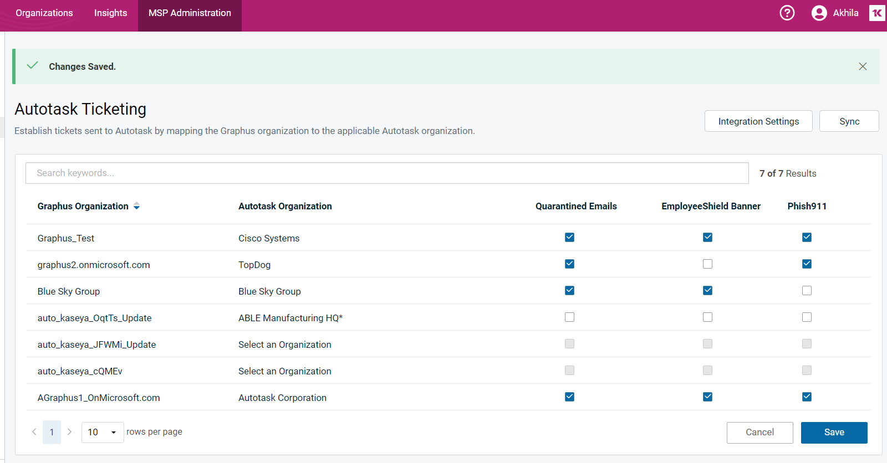Uncheck EmployeeShield Banner for AGraphus1_OnMicrosoft.com
Viewport: 887px width, 463px height.
click(x=707, y=397)
